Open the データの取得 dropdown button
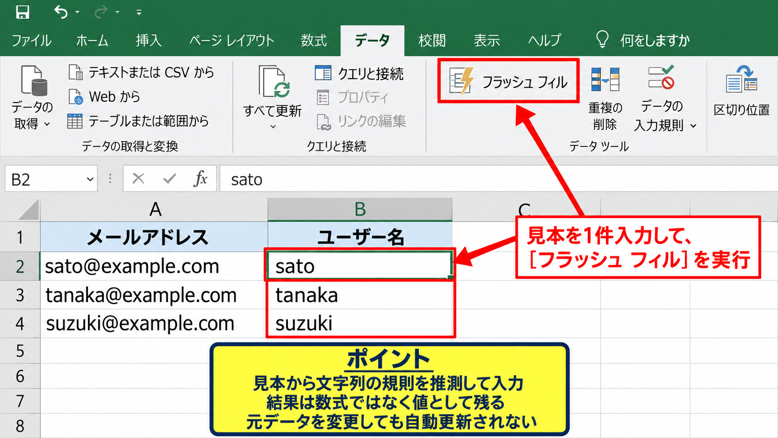This screenshot has height=438, width=778. 32,98
